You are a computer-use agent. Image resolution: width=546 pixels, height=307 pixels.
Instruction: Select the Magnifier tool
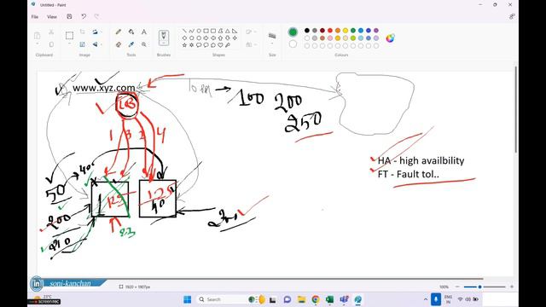144,44
